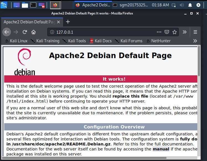Bookmark this page with the star

point(175,32)
